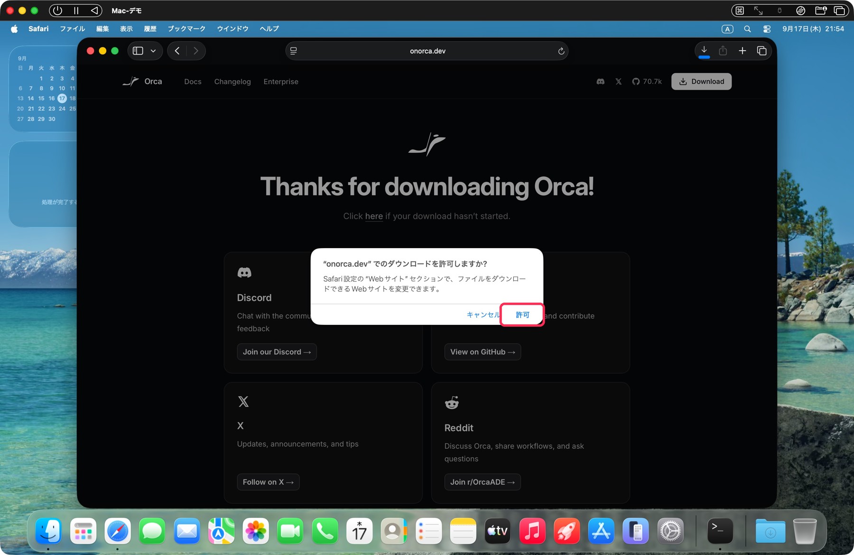
Task: Click the キャンセル button in download dialog
Action: click(x=483, y=315)
